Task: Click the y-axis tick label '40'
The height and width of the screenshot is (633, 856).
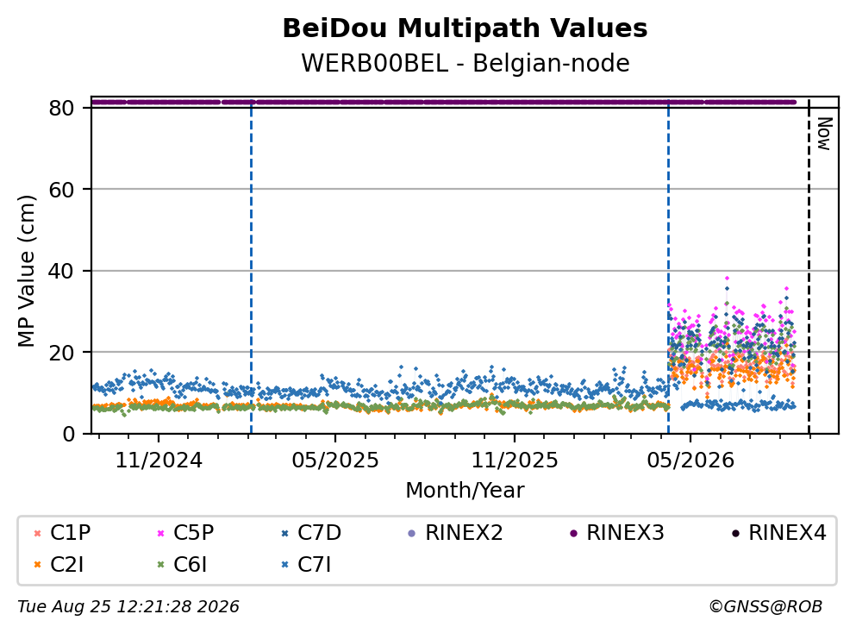Action: tap(61, 271)
